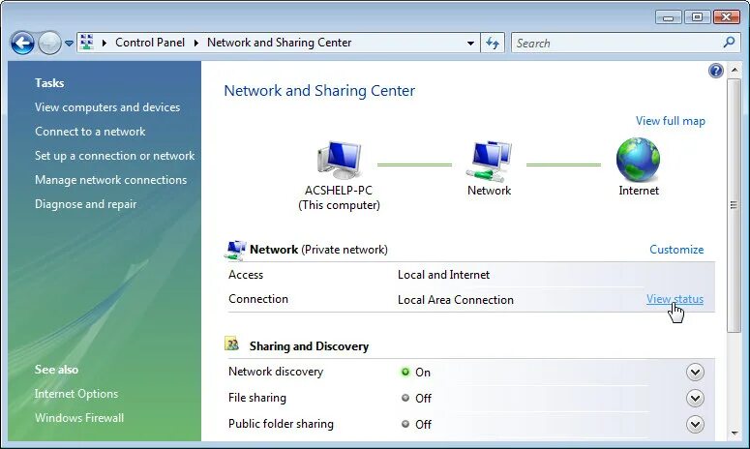Click View full map link

pos(670,121)
